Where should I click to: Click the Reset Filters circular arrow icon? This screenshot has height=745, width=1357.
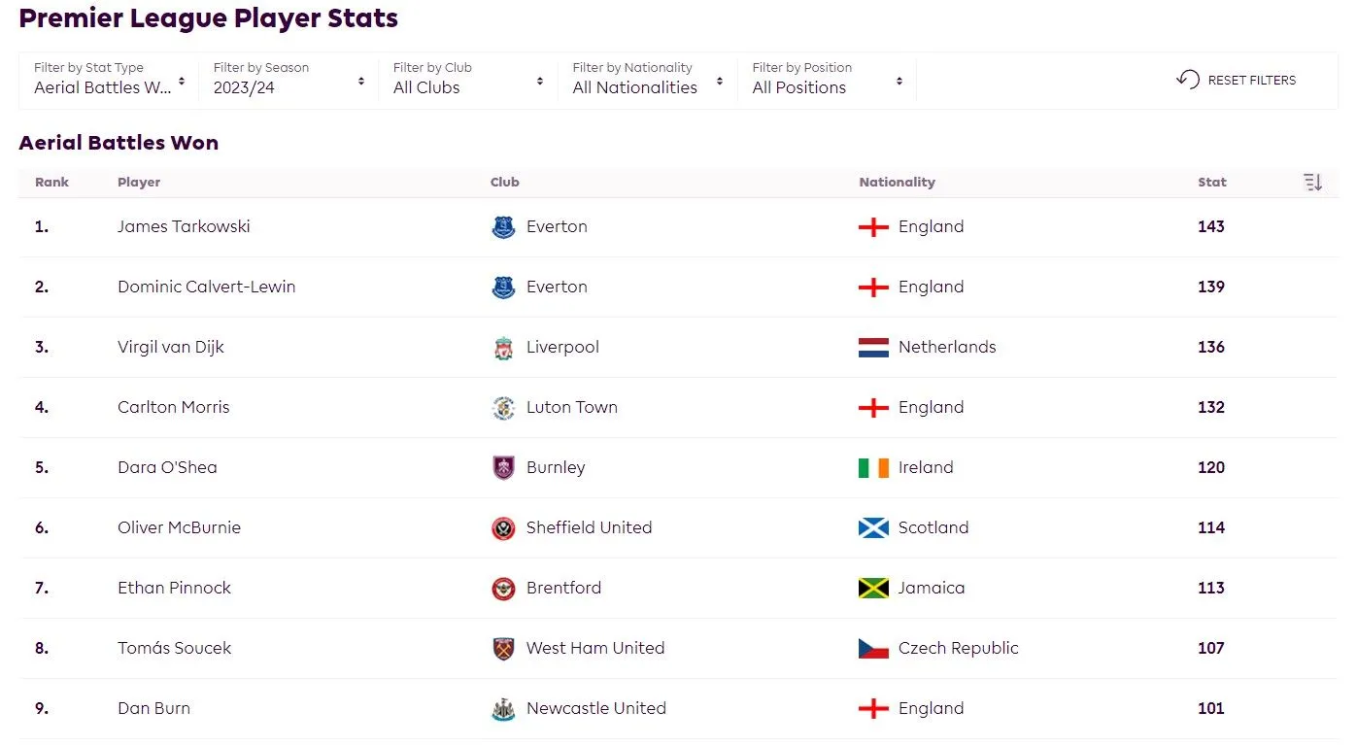pos(1187,80)
